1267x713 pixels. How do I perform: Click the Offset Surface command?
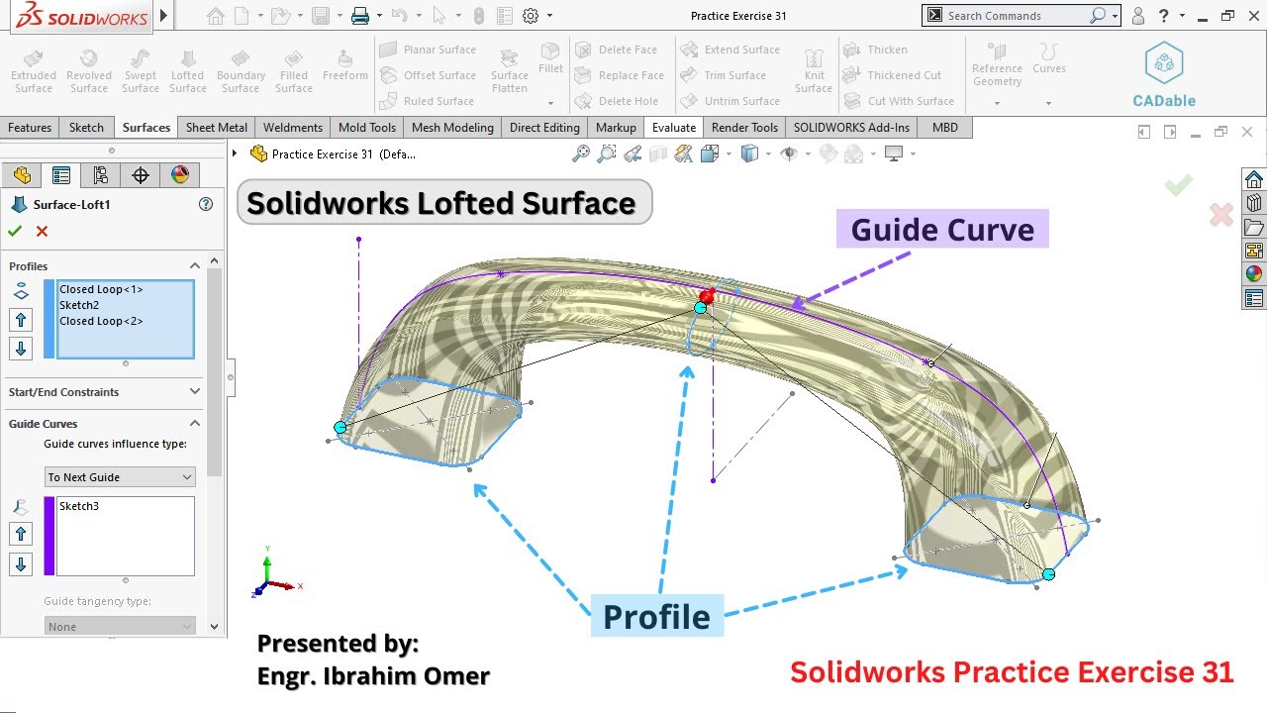(x=428, y=75)
